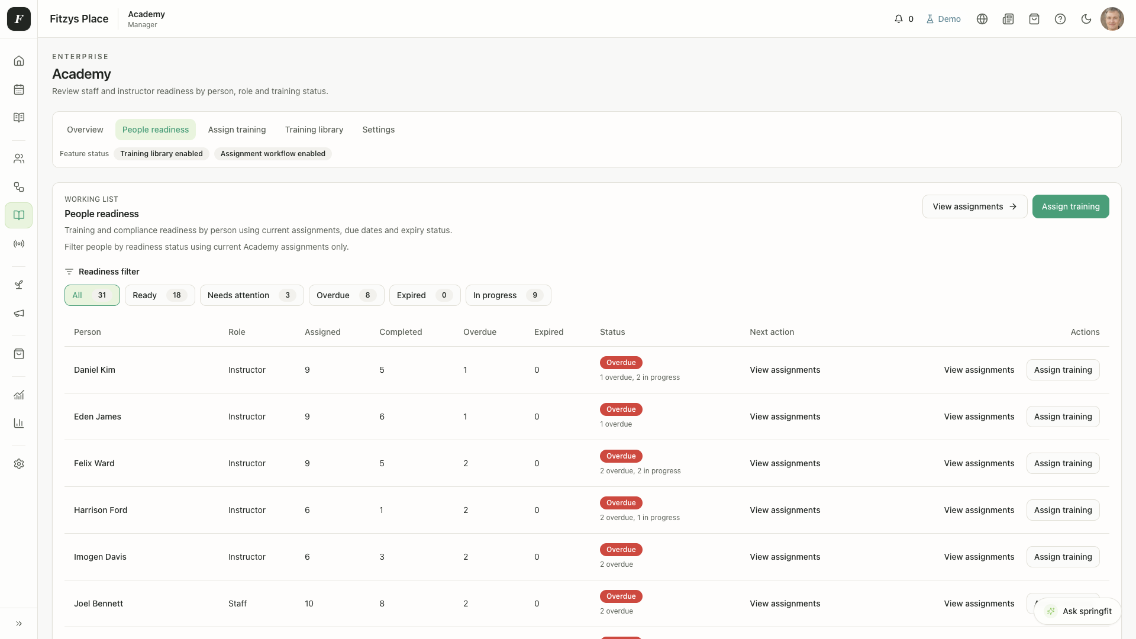1136x639 pixels.
Task: Filter by Expired 0 chip
Action: click(425, 295)
